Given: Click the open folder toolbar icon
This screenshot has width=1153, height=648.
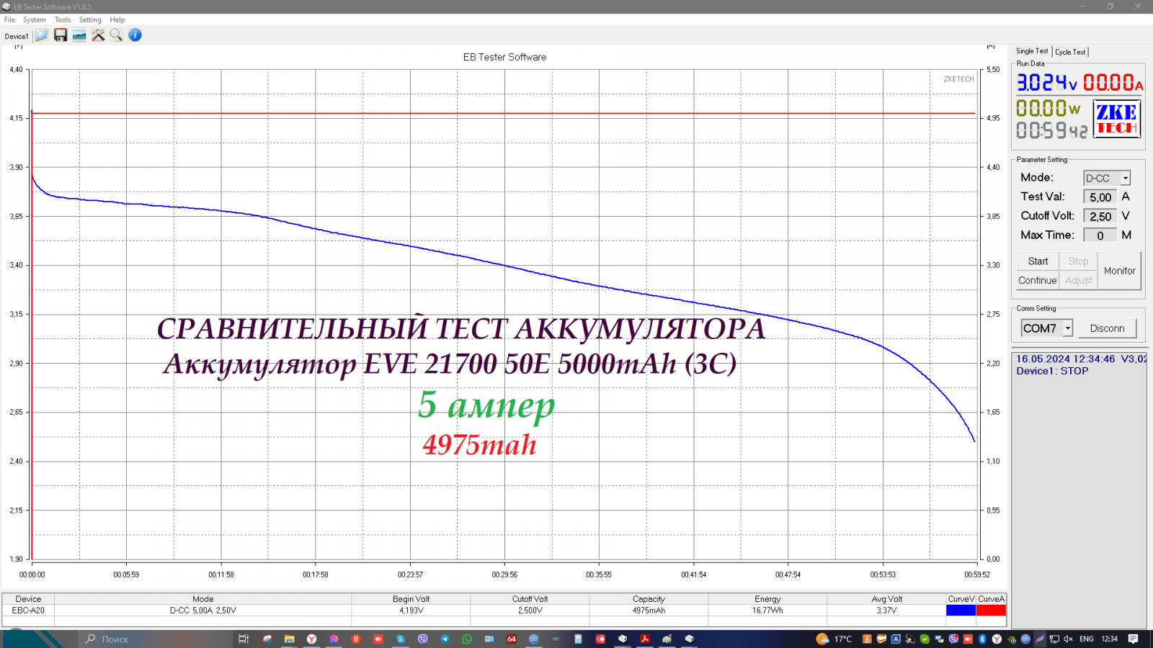Looking at the screenshot, I should coord(42,35).
